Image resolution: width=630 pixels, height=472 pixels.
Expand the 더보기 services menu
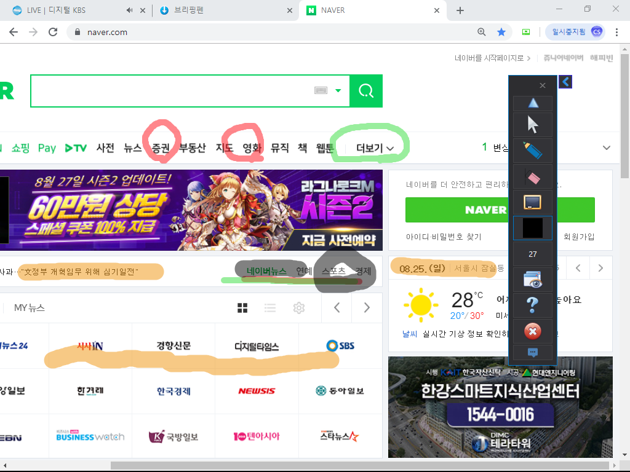[375, 148]
